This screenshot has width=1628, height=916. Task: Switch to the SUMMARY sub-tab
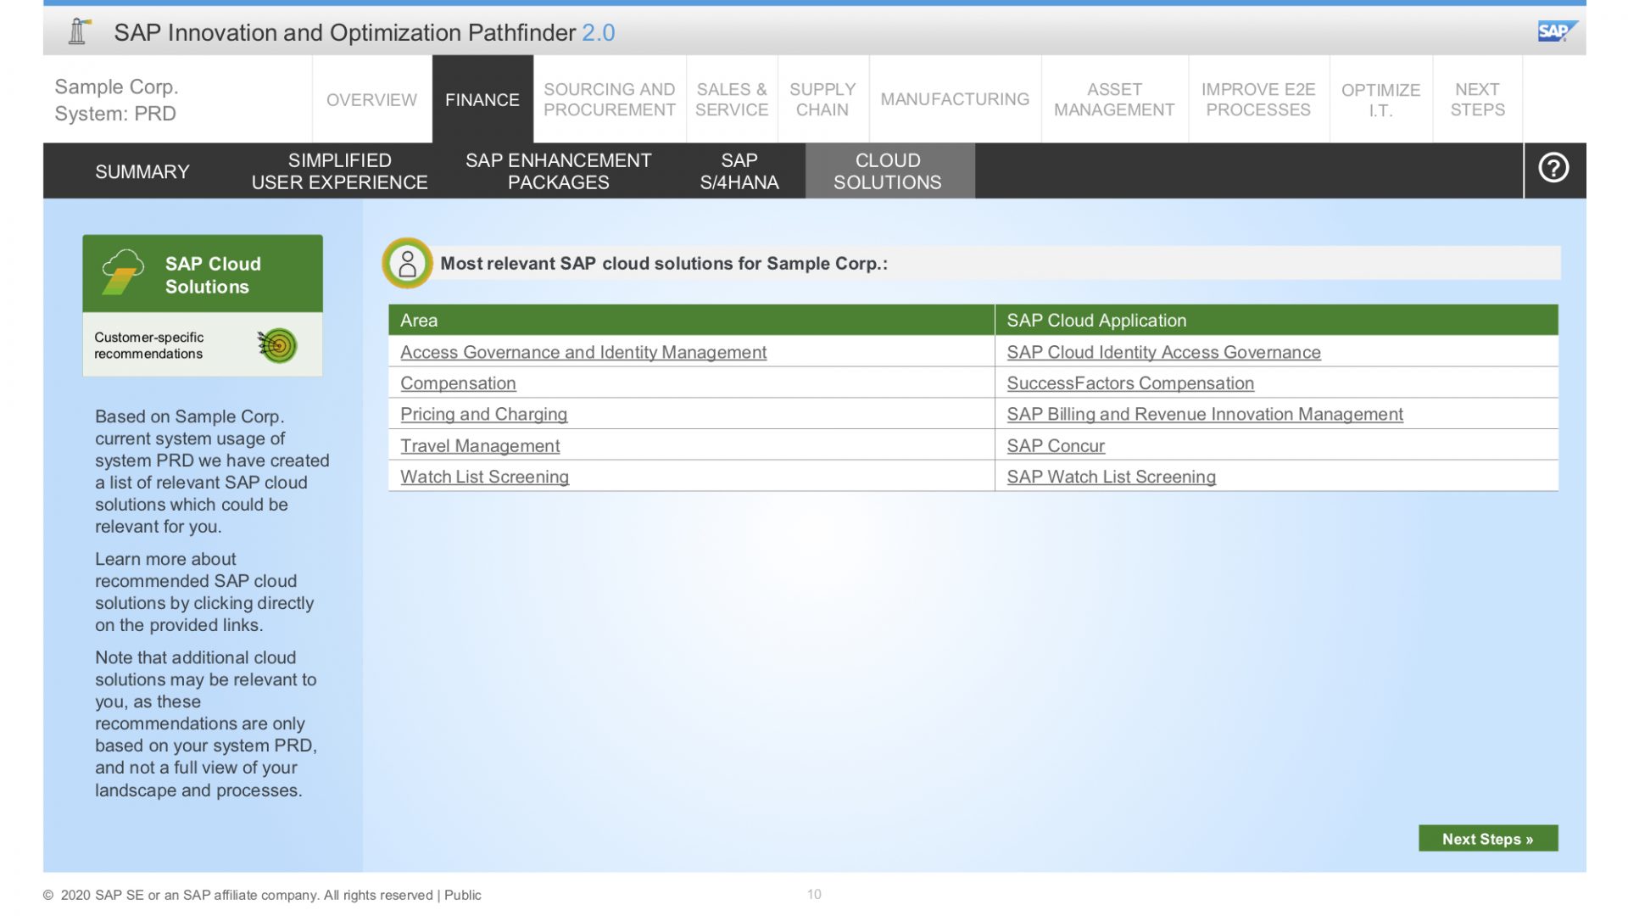[x=142, y=170]
